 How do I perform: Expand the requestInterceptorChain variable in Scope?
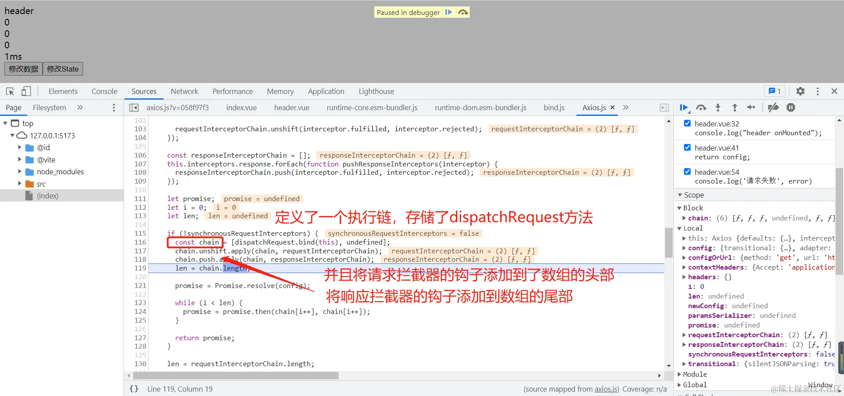(684, 335)
